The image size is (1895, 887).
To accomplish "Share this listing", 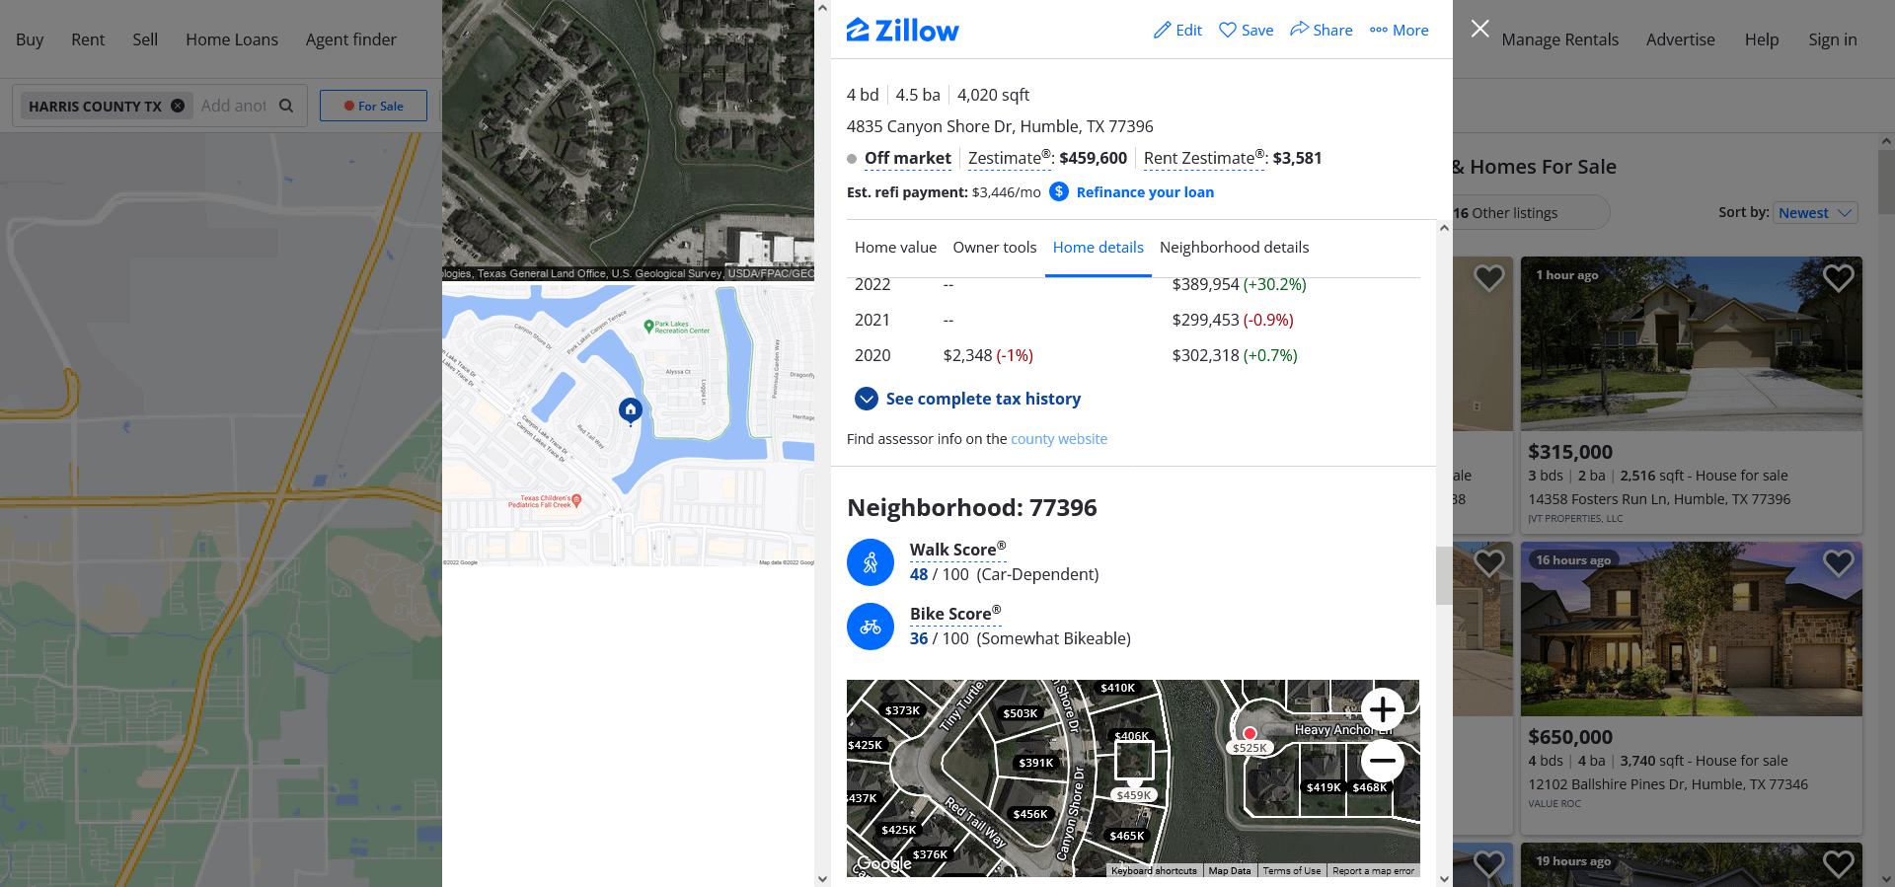I will pyautogui.click(x=1321, y=31).
